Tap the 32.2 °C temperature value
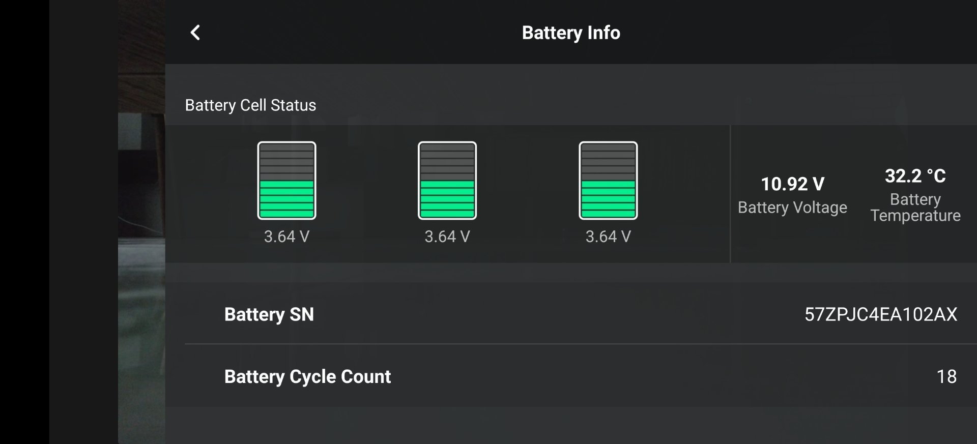The width and height of the screenshot is (977, 444). (915, 176)
